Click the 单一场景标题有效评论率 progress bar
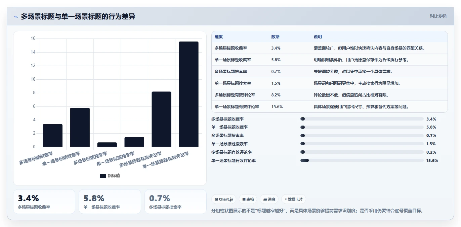Image resolution: width=461 pixels, height=227 pixels. [362, 160]
